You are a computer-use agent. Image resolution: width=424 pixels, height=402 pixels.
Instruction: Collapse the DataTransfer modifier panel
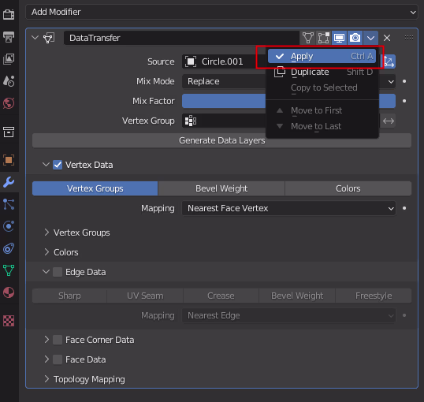(35, 38)
